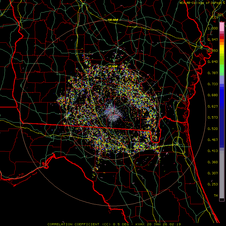Pick the gray segment of the color bar

222,176
